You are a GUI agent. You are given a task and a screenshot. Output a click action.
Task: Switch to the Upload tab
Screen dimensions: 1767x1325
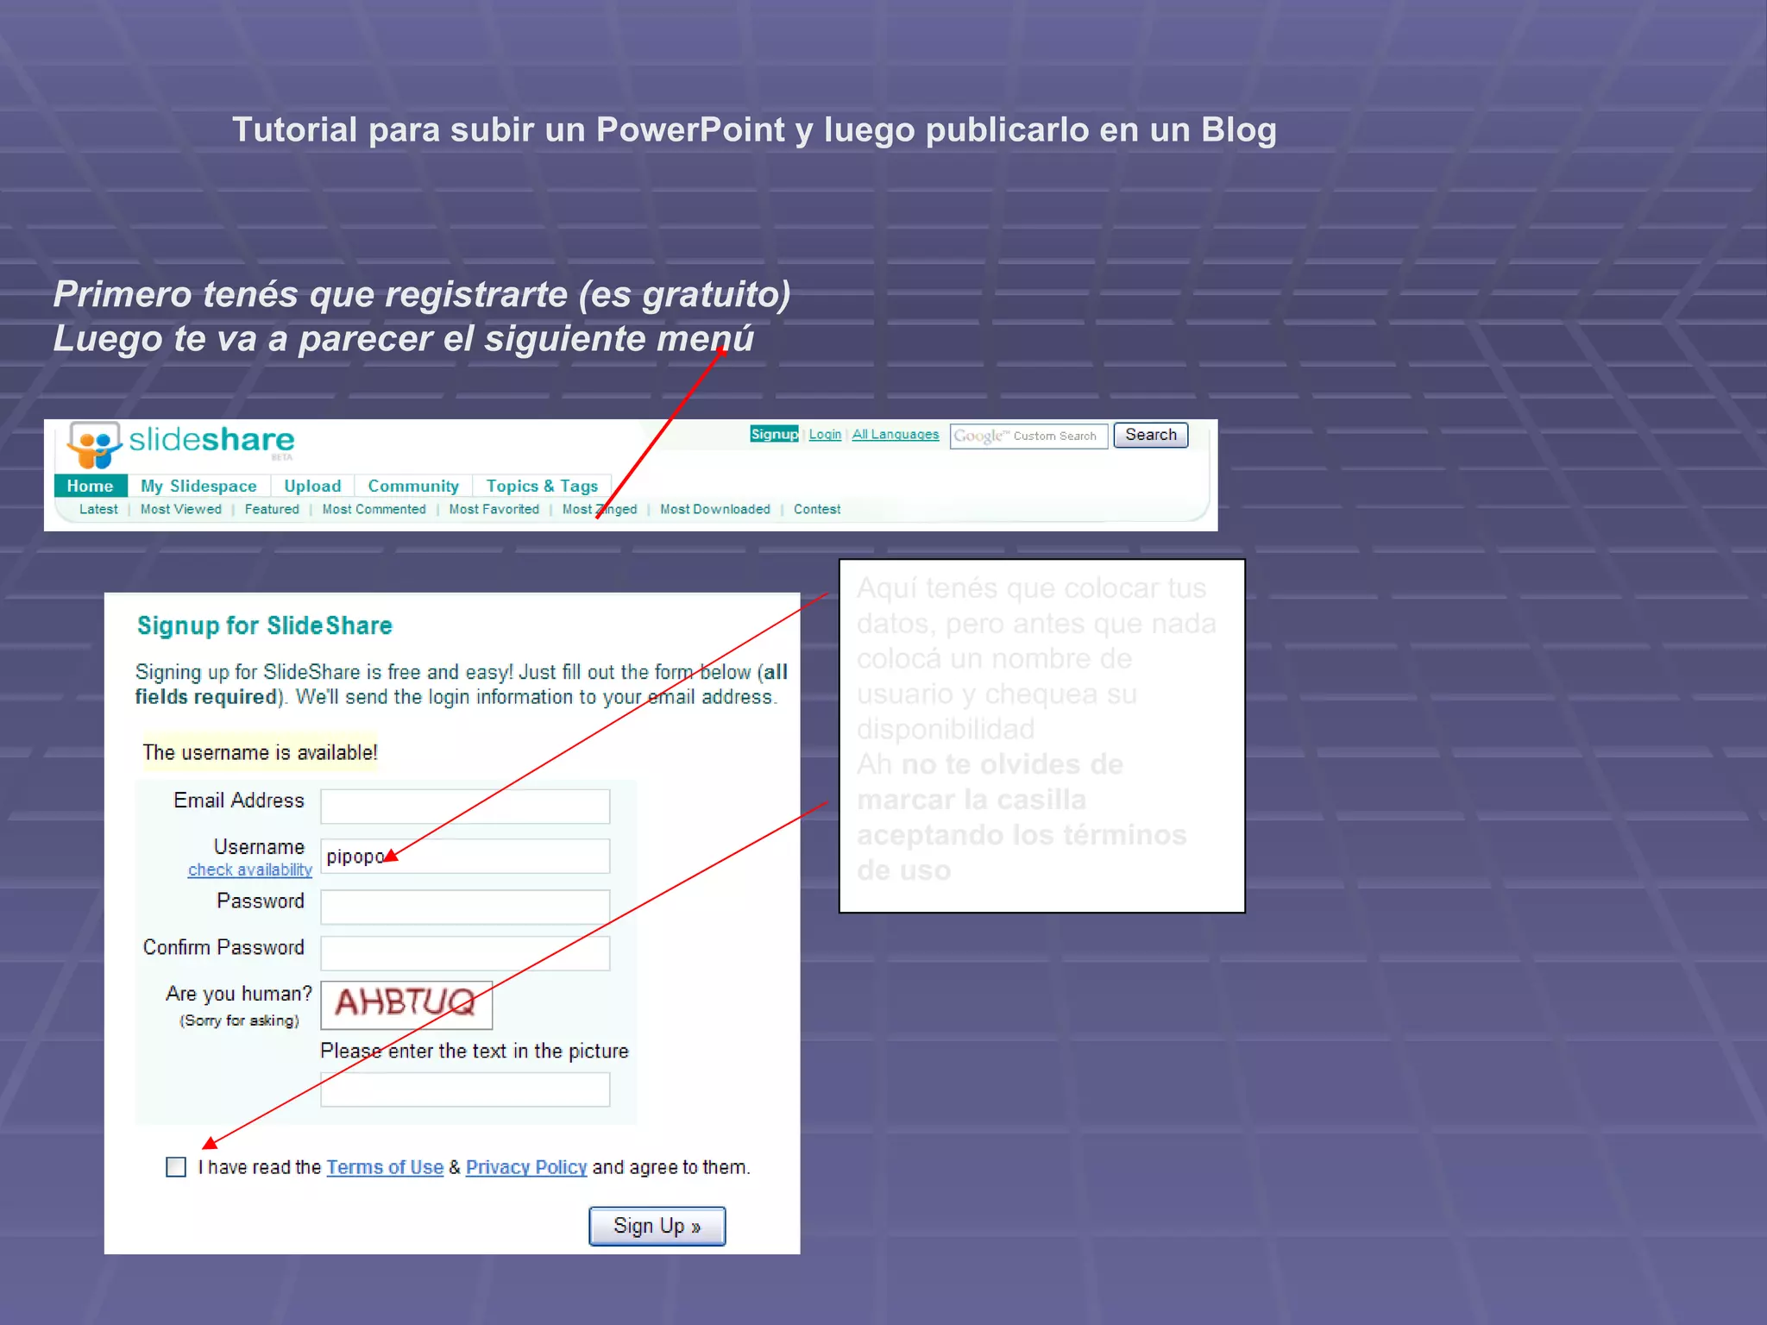click(x=312, y=486)
